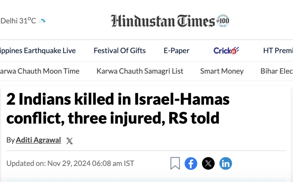Share the article on LinkedIn
Viewport: 293px width, 182px height.
click(225, 163)
